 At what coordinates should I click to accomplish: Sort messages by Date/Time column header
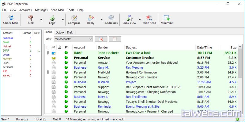(208, 47)
